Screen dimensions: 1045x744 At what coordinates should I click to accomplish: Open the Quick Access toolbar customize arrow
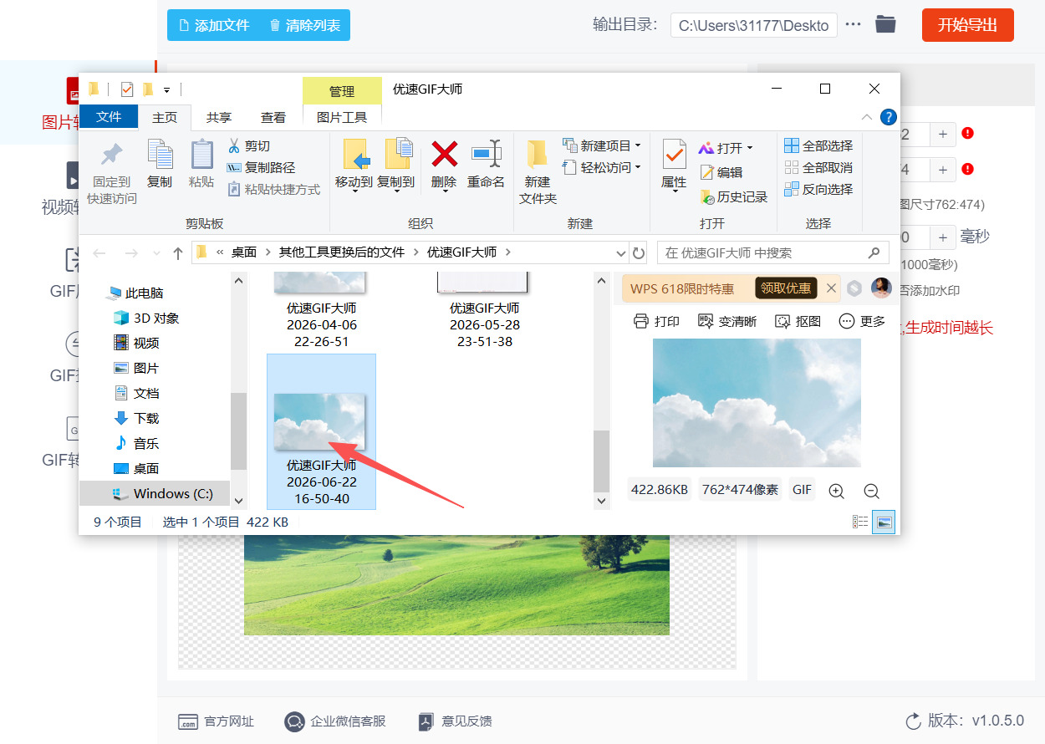point(166,89)
